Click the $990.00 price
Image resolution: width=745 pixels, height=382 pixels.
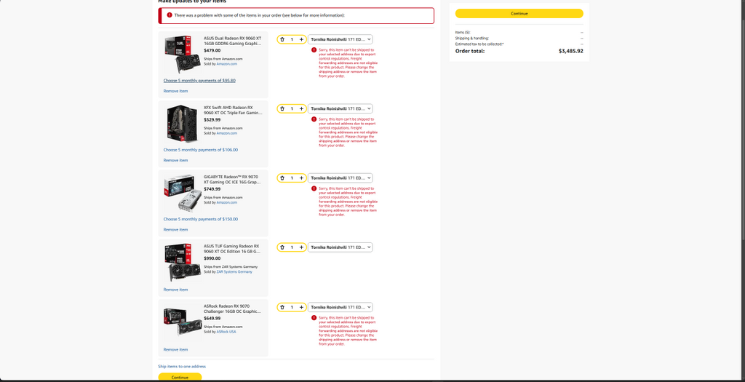[x=212, y=258]
